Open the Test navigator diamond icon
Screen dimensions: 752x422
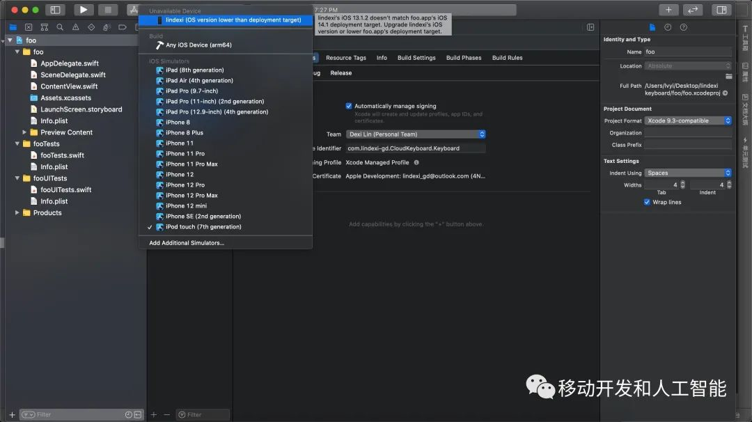pos(91,27)
